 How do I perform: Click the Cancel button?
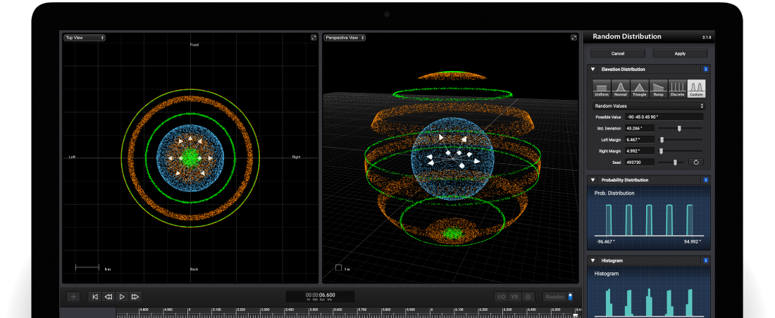pyautogui.click(x=618, y=53)
